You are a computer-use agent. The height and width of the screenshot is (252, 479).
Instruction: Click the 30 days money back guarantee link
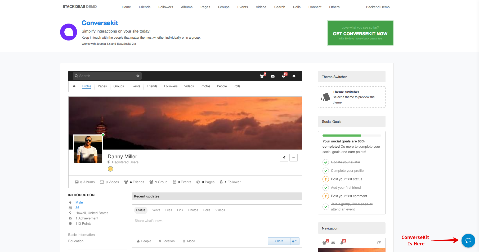click(x=360, y=39)
